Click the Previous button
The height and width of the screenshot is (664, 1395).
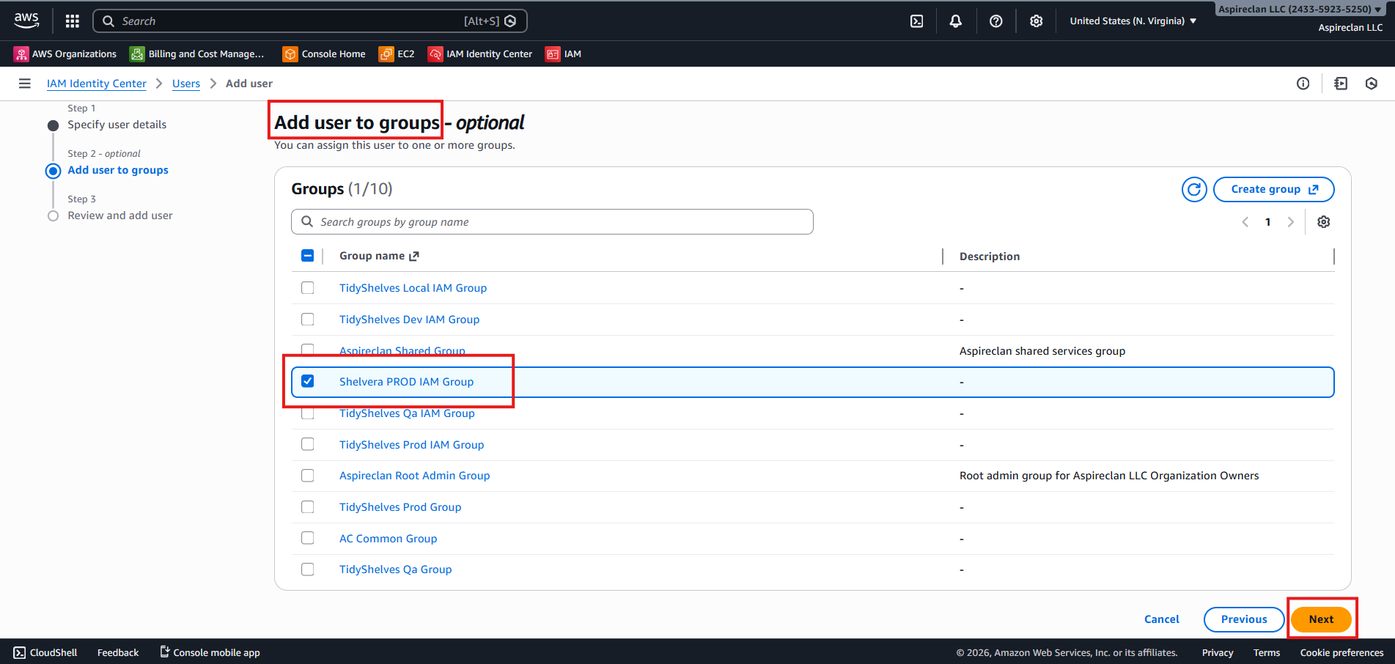(1244, 619)
